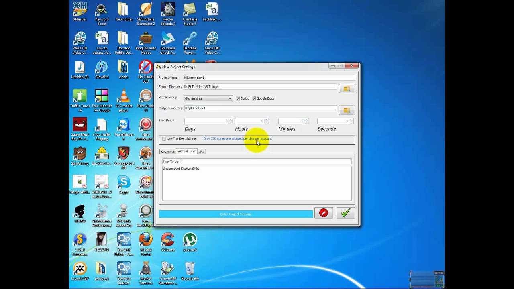Click the 'How To buy' anchor text field
Image resolution: width=514 pixels, height=289 pixels.
[257, 161]
